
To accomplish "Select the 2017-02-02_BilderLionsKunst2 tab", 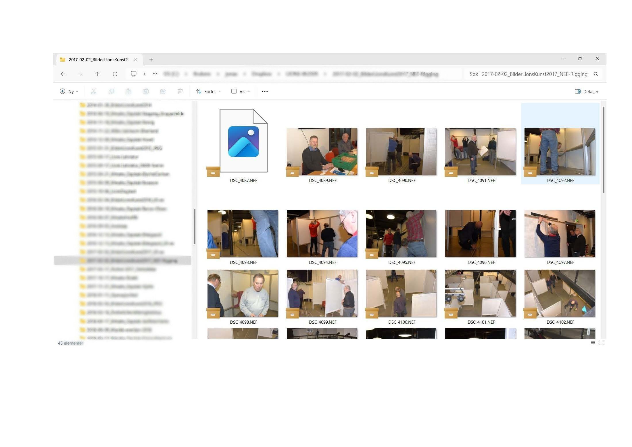I will 98,60.
